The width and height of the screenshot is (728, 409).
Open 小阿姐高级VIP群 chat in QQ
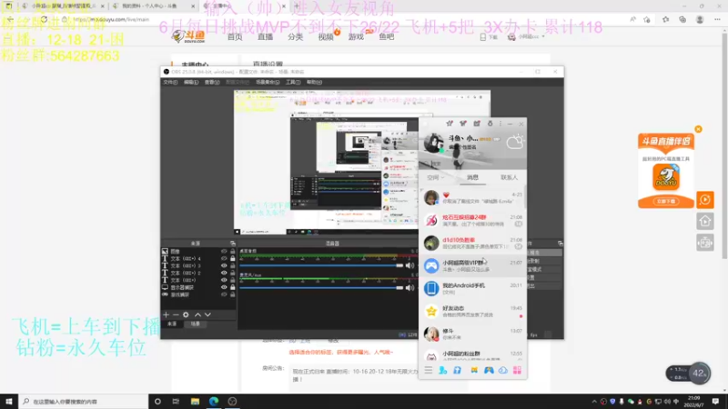(472, 265)
